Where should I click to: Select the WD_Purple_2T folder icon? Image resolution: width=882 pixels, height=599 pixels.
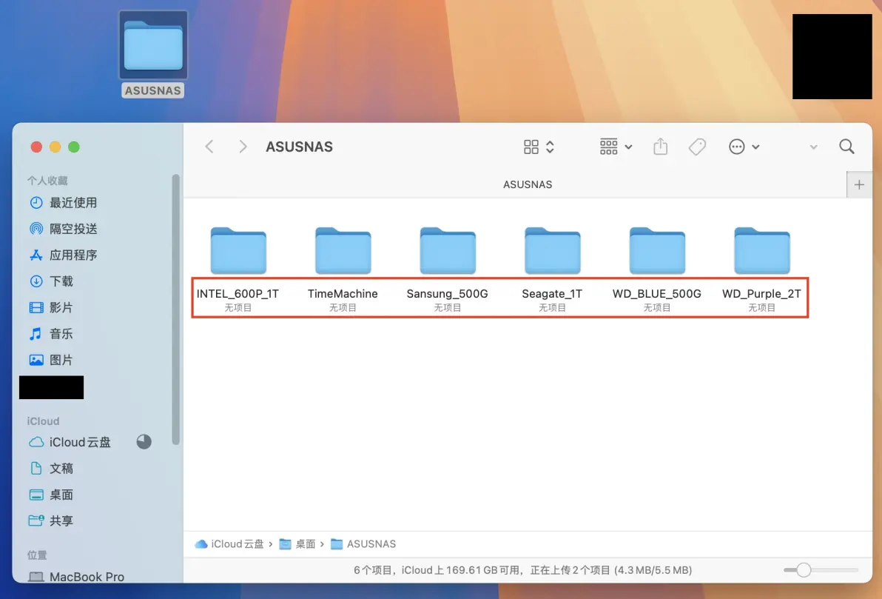pos(761,250)
